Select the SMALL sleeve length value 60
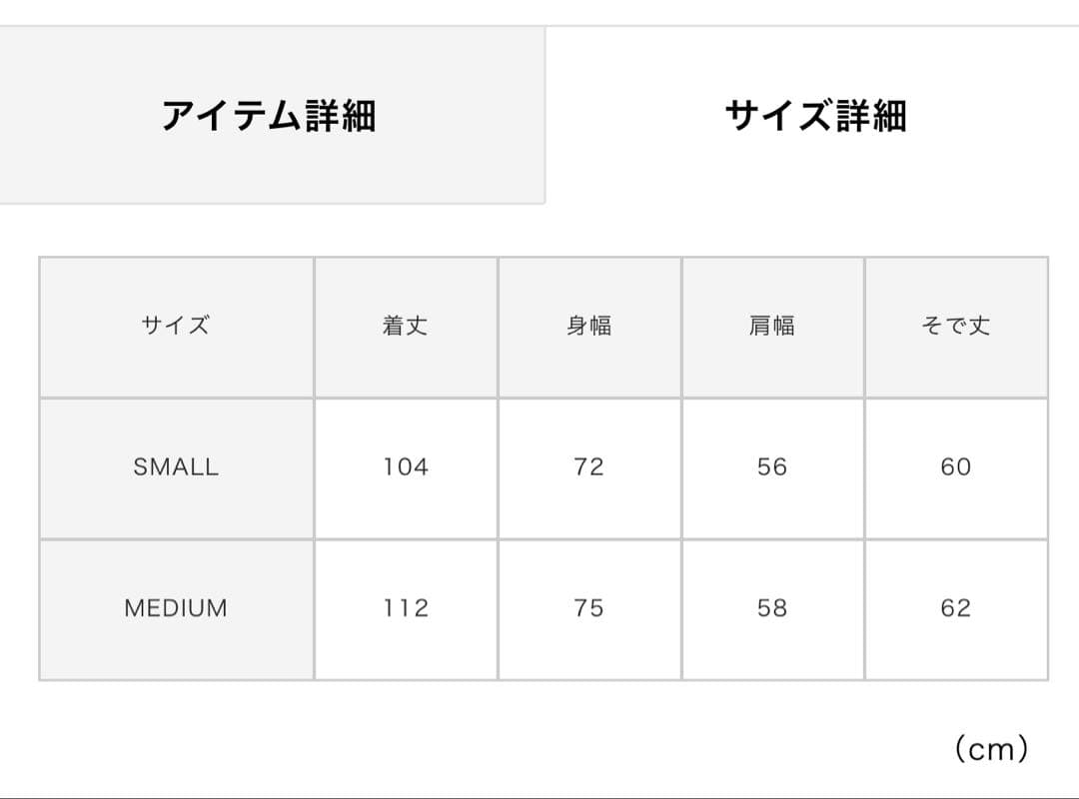This screenshot has height=799, width=1079. [x=956, y=466]
